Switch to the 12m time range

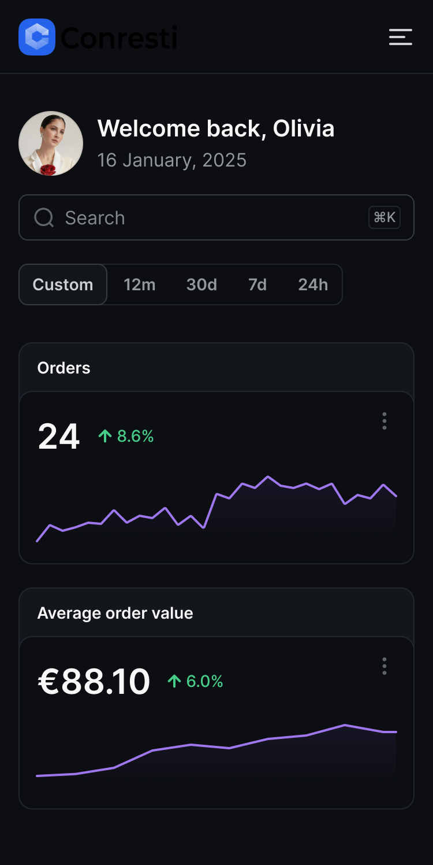tap(139, 284)
